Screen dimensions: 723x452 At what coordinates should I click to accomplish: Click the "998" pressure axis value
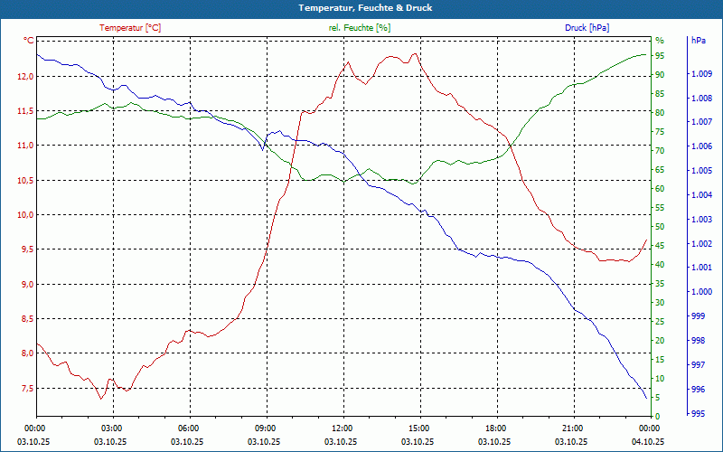(699, 341)
